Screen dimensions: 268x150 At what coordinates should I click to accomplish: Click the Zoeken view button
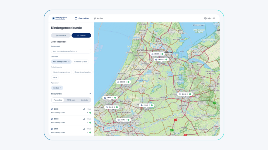click(x=81, y=35)
